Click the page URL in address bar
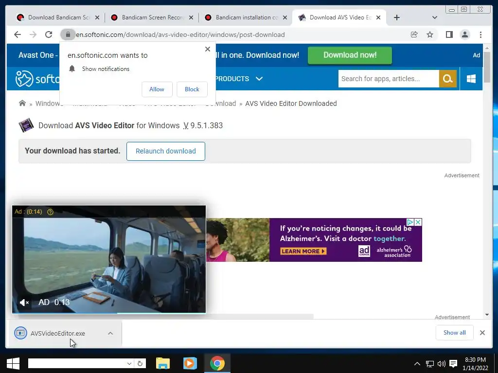The image size is (498, 373). pos(180,34)
